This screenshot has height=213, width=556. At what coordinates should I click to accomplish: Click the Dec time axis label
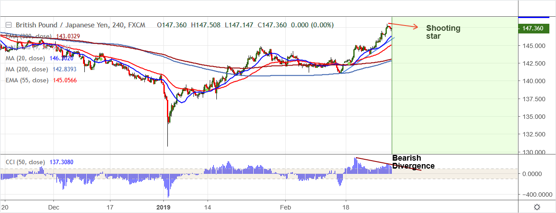point(53,206)
